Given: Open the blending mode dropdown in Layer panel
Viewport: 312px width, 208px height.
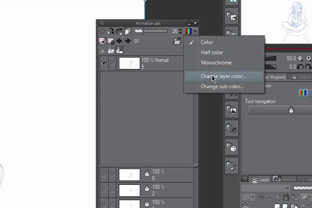Looking at the screenshot, I should click(266, 188).
